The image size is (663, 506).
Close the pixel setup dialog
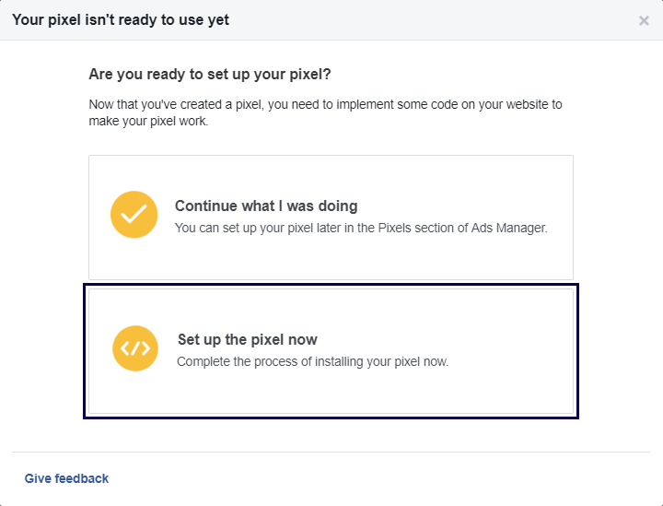tap(644, 20)
